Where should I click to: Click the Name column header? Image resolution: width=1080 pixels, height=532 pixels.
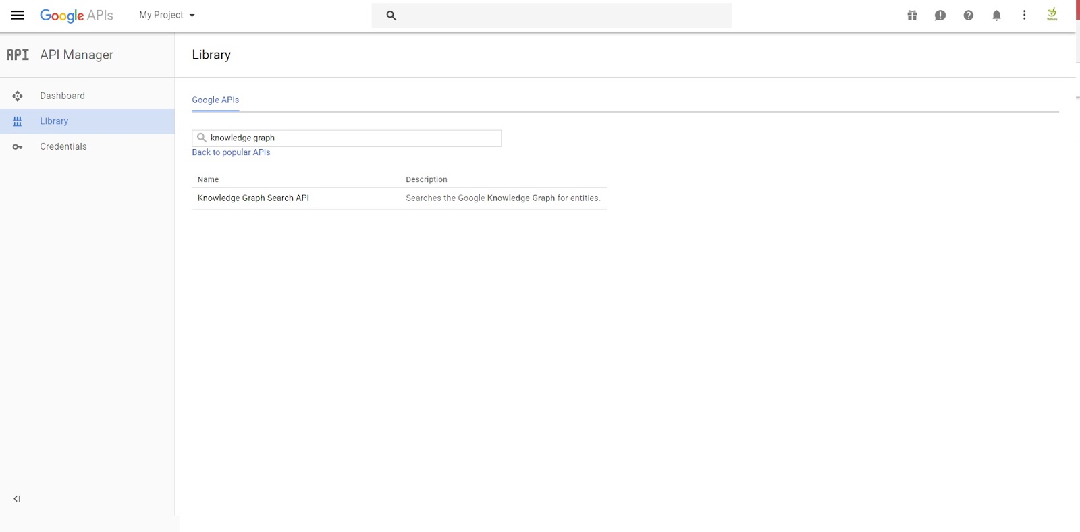(x=208, y=179)
